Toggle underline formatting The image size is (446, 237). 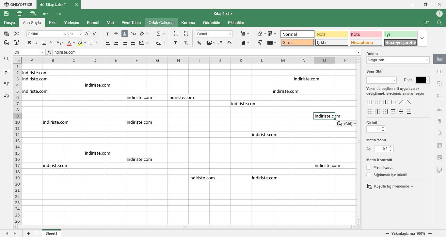coord(44,43)
